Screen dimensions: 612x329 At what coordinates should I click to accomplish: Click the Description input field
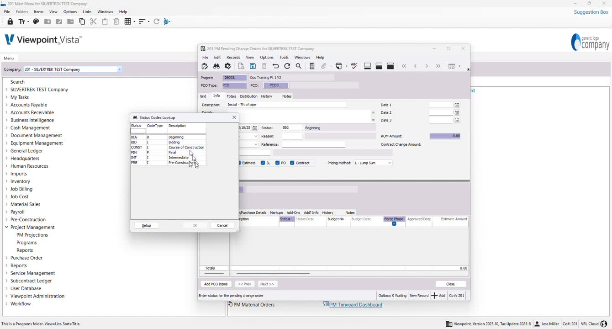point(286,105)
